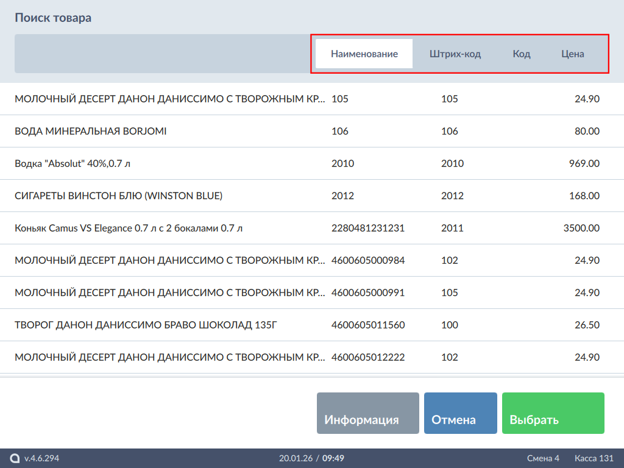
Task: Switch to search by Код
Action: [x=521, y=54]
